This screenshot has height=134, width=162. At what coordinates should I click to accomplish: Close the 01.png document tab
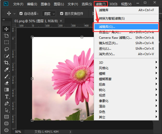[61, 21]
